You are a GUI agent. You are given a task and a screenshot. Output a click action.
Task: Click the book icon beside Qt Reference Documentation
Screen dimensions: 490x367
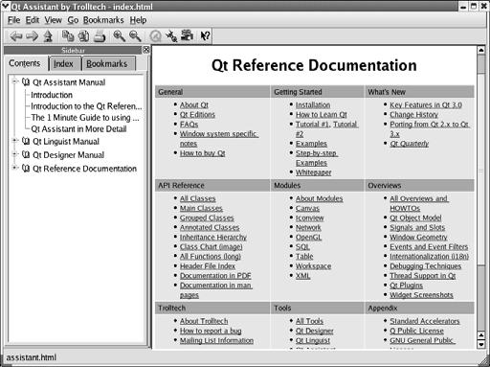26,169
